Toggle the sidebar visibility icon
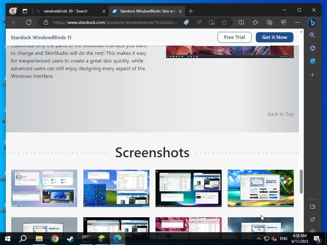This screenshot has height=245, width=327. click(312, 207)
